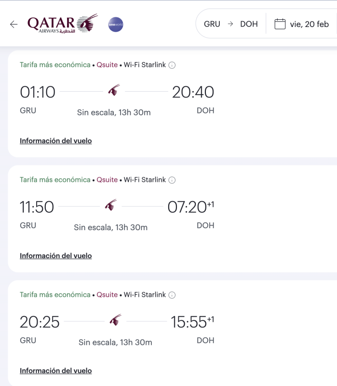The image size is (337, 386).
Task: Select the 15:55+1 arrival time
Action: coord(189,322)
